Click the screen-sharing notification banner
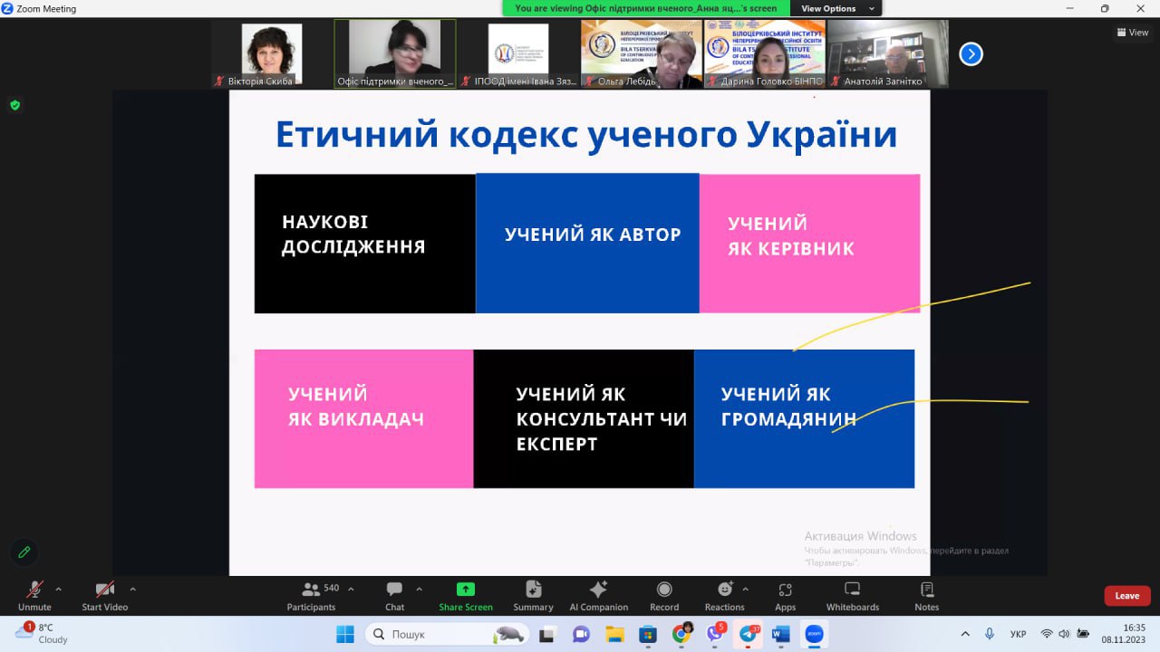1160x652 pixels. pyautogui.click(x=646, y=8)
